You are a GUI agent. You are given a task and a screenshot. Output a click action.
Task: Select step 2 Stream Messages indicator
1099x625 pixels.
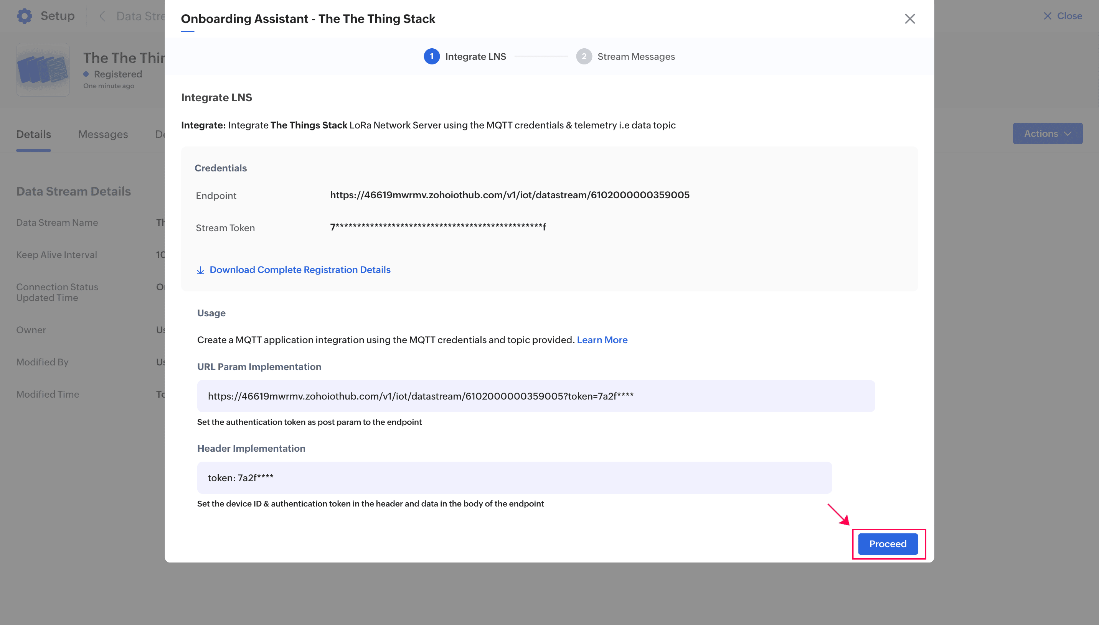click(584, 56)
